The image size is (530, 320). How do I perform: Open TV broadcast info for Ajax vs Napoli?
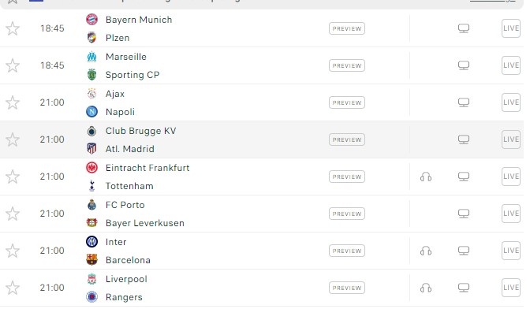pos(464,102)
